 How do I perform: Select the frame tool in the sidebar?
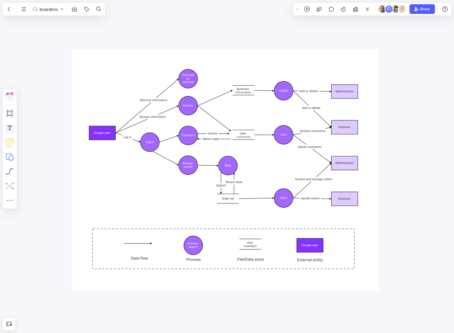pos(9,113)
